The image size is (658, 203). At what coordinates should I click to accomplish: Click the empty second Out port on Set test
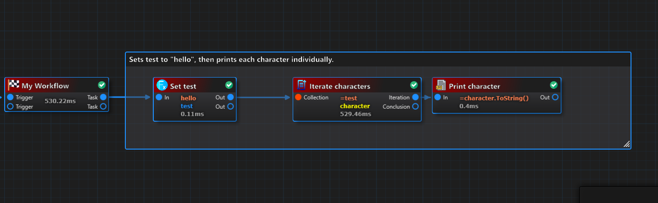[230, 107]
